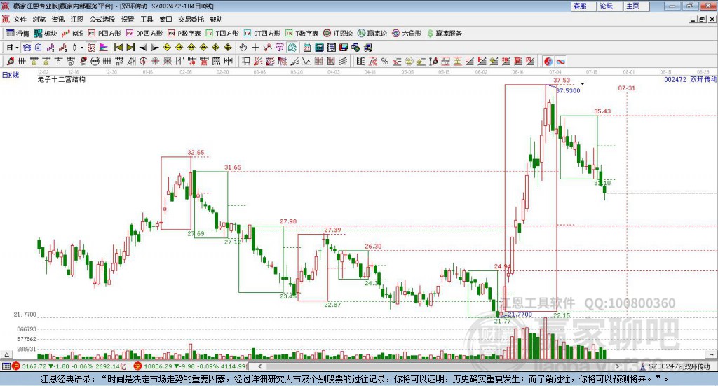Click the horizontal scrollbar left arrow
718x386 pixels.
click(x=260, y=366)
